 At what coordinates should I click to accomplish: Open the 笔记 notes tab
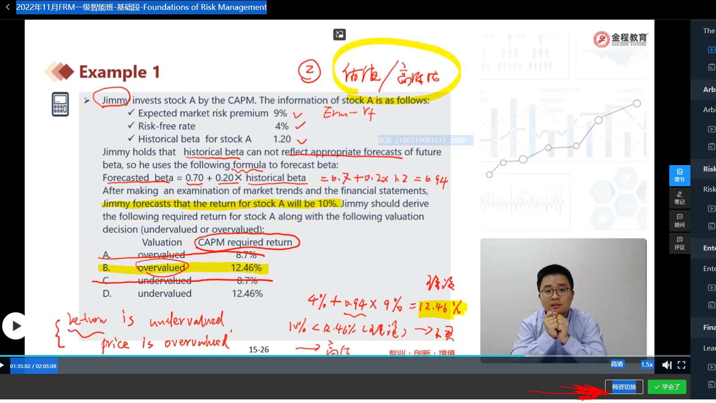click(680, 198)
